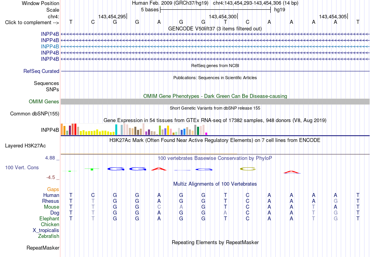The image size is (370, 257).
Task: Open 'Publications: Sequences in Scientific Articles' title
Action: pos(215,78)
